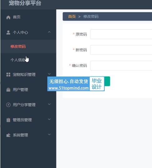Expand the 管理员管理 chevron
This screenshot has height=168, width=152.
point(49,119)
